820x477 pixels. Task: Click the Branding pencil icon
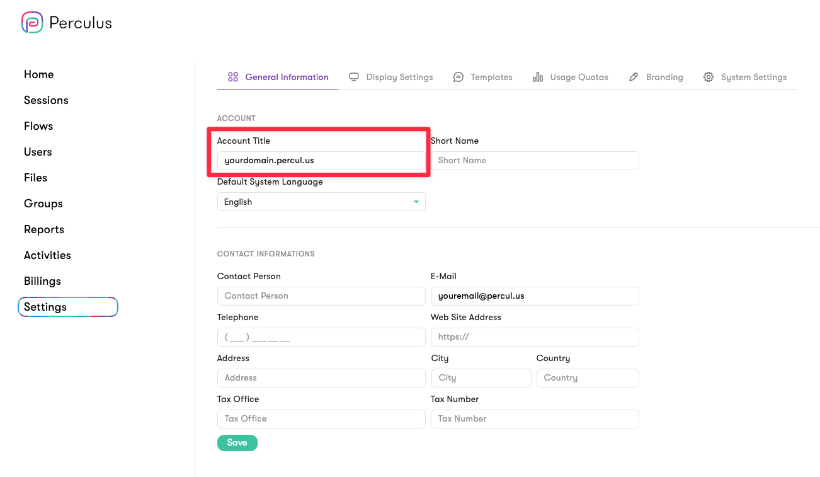(x=634, y=77)
